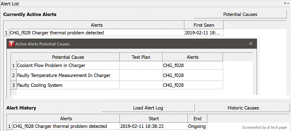This screenshot has width=291, height=131.
Task: Click the Tesla logo icon in dialog title
Action: [12, 44]
